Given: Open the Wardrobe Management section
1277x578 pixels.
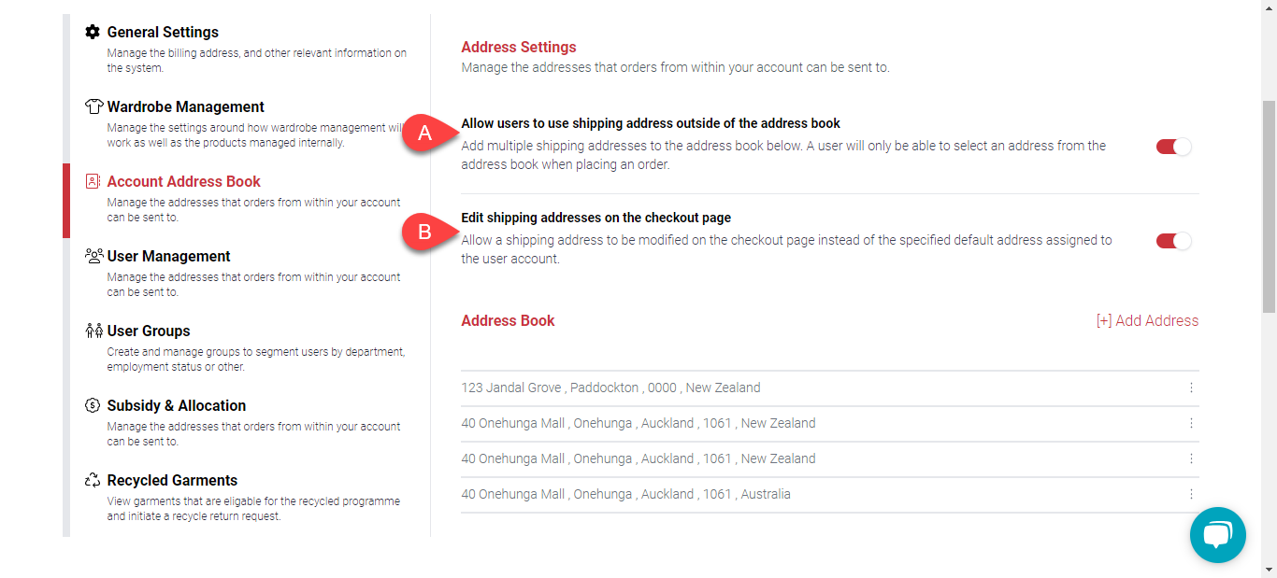Looking at the screenshot, I should tap(185, 106).
